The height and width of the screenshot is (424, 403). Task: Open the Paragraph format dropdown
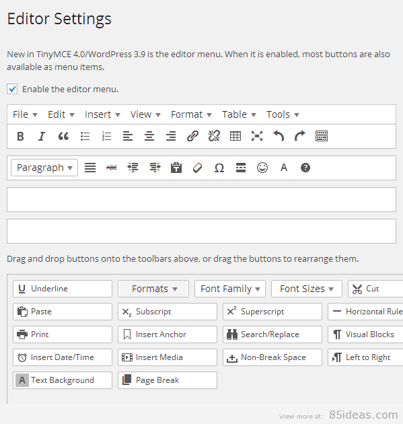point(44,168)
